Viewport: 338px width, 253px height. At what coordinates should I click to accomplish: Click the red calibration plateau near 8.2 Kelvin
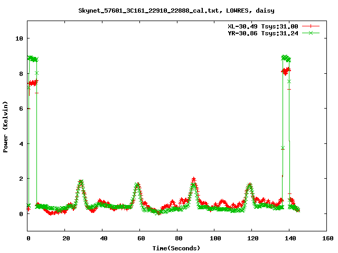[286, 71]
